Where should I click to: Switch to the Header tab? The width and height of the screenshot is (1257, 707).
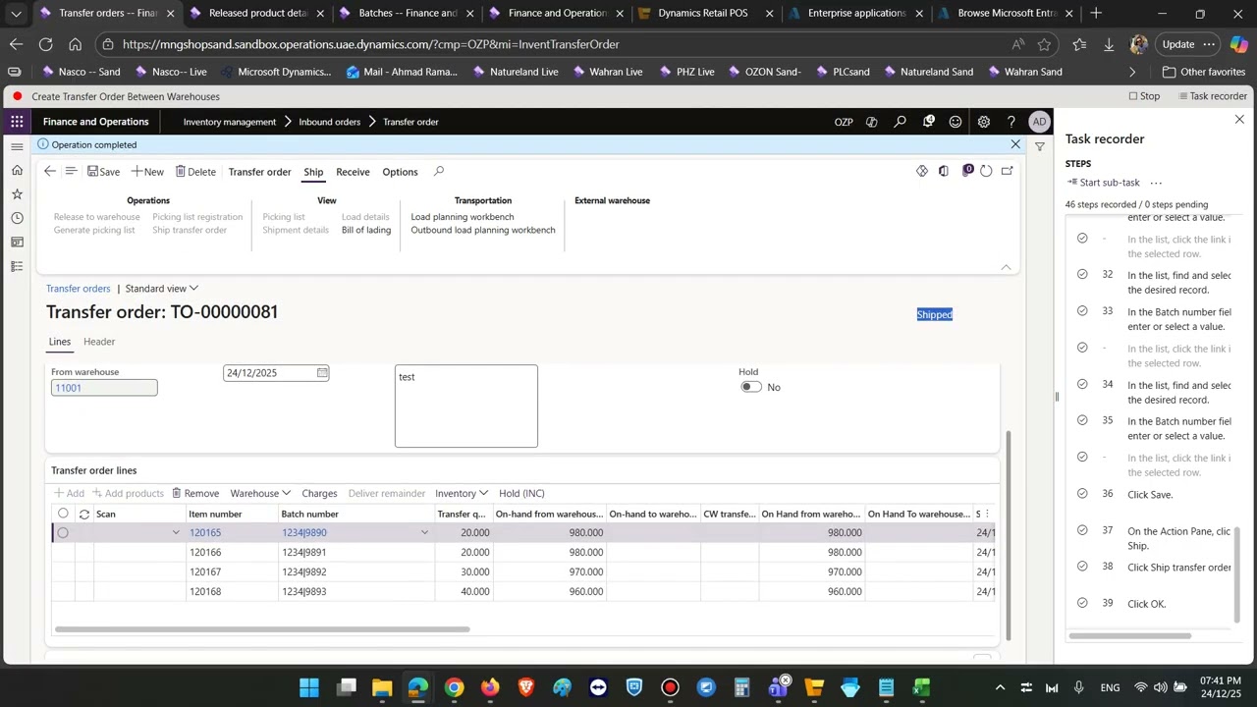pyautogui.click(x=99, y=342)
